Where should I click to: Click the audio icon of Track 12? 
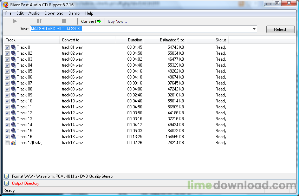point(13,113)
